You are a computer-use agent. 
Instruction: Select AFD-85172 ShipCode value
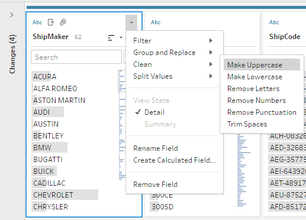tap(288, 206)
